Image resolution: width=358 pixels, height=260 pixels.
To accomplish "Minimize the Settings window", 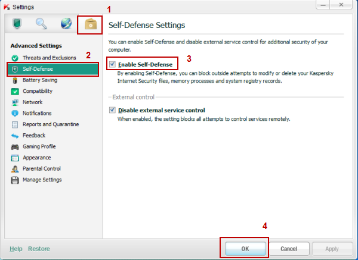I will click(x=323, y=5).
